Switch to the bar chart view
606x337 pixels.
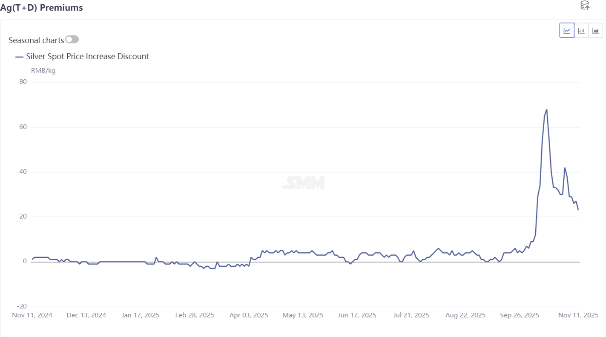click(x=581, y=30)
